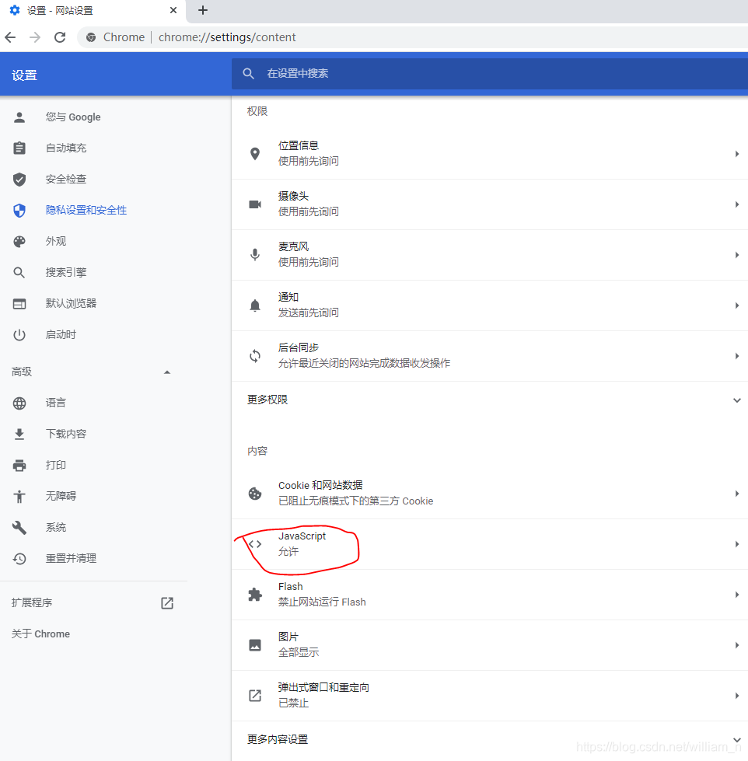Focus the 在设置中搜索 search field
The width and height of the screenshot is (748, 761).
(x=490, y=73)
